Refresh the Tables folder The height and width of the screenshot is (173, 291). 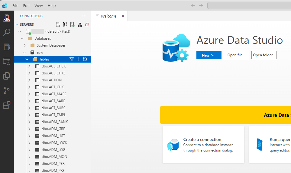(85, 59)
